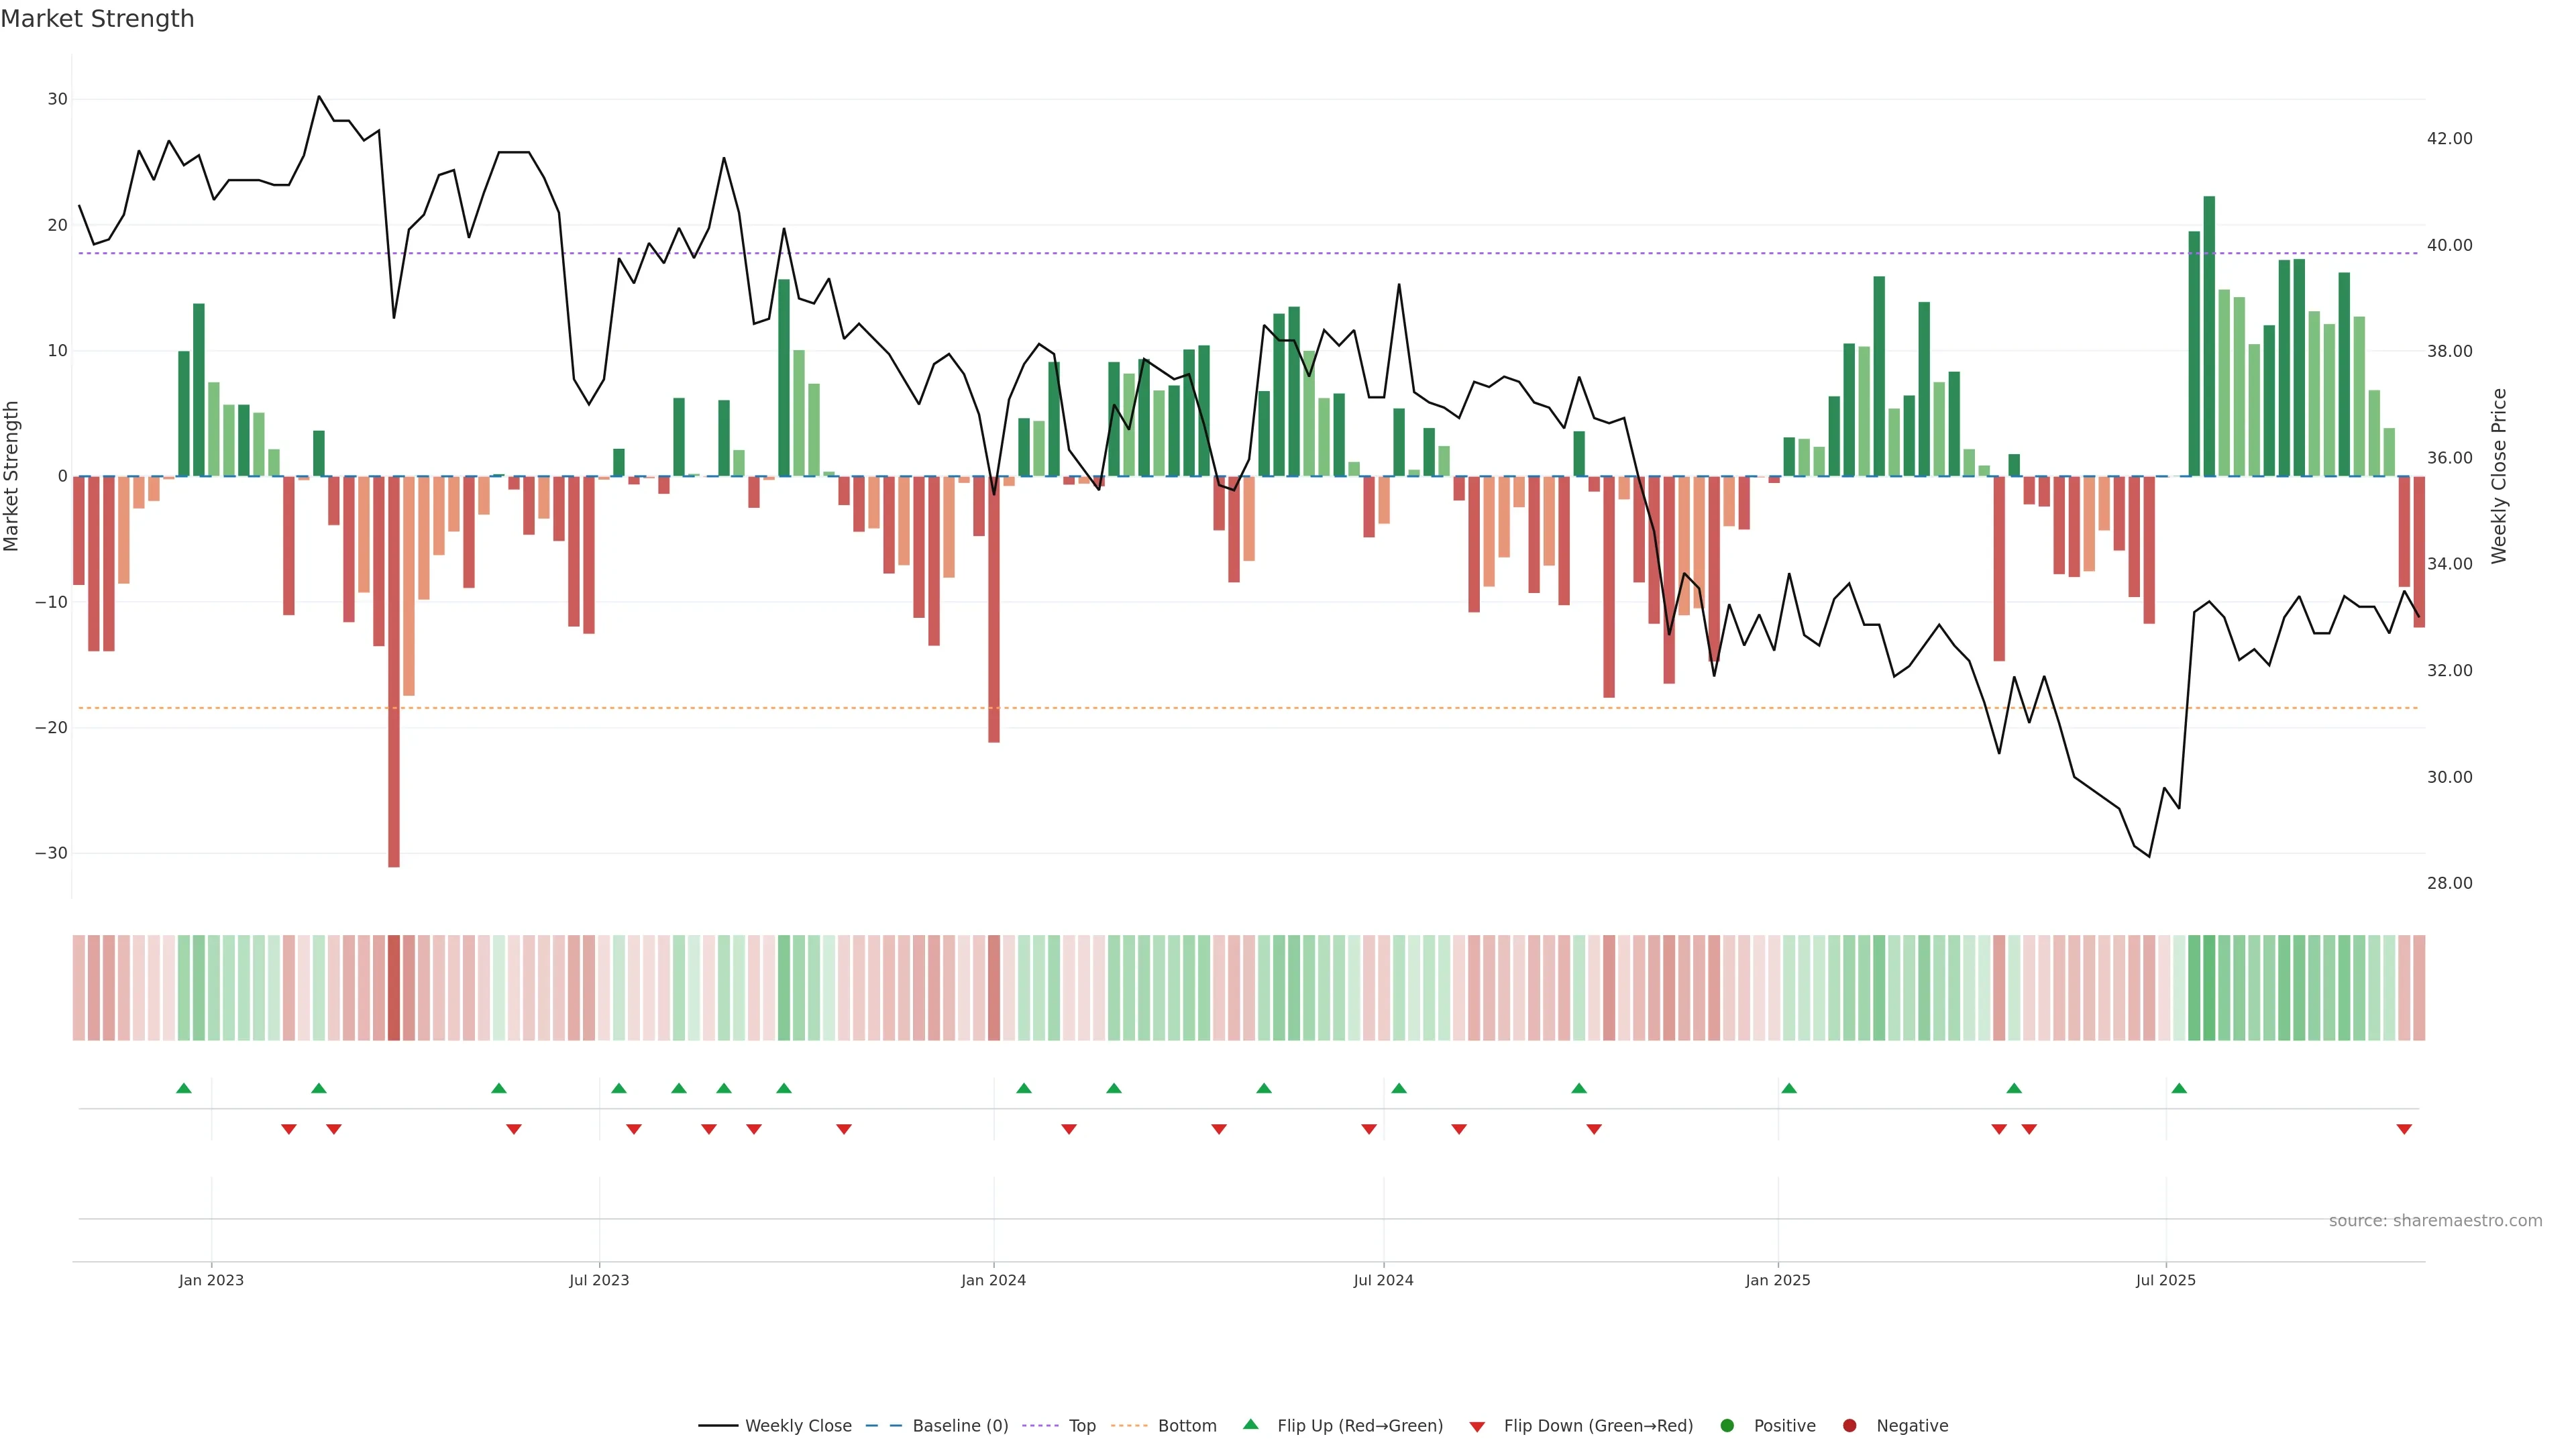Click the tallest green bar near Jul 2025

tap(2209, 335)
